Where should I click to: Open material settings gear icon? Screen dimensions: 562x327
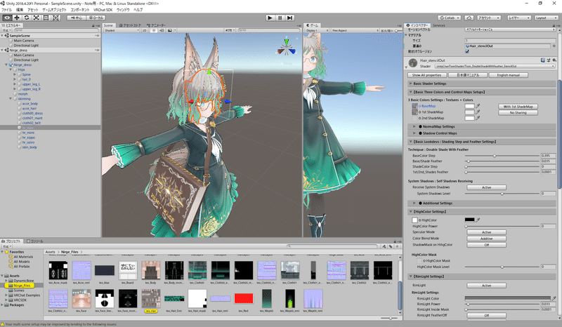554,60
